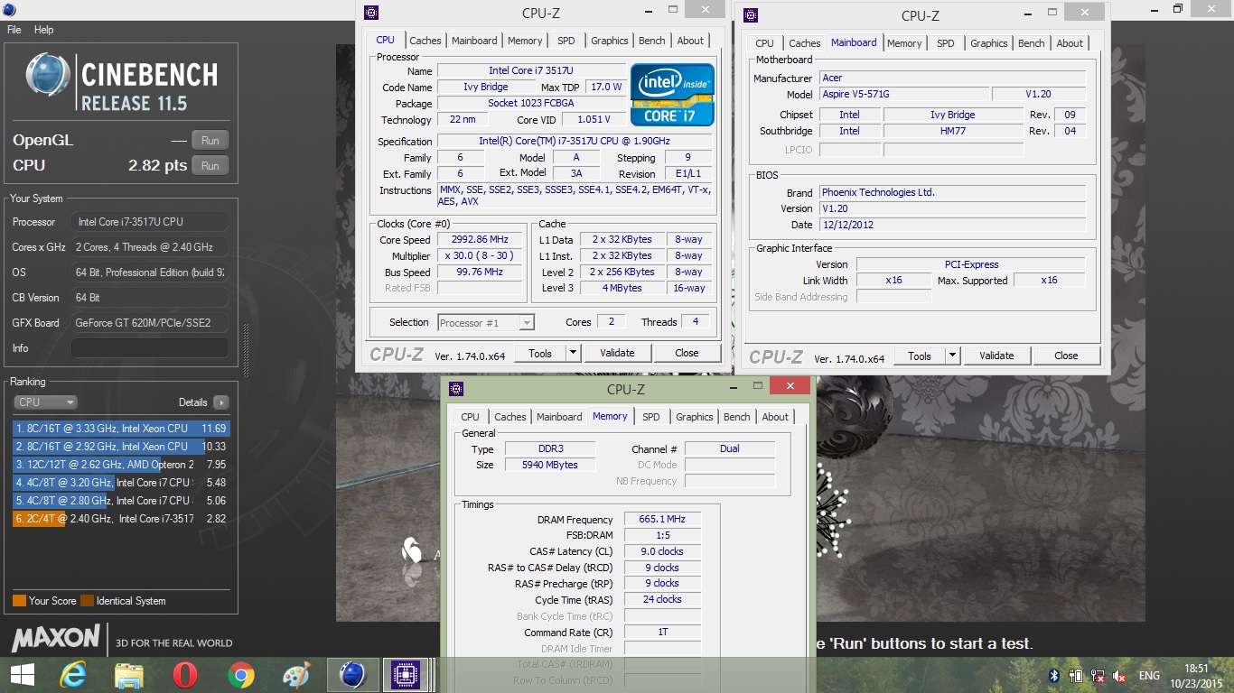The image size is (1234, 693).
Task: Open Caches tab in Mainboard window
Action: (805, 43)
